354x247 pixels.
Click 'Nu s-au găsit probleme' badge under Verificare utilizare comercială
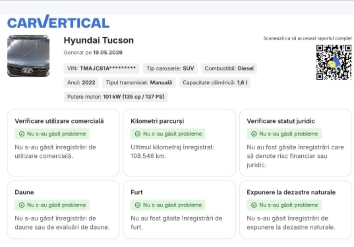(x=52, y=134)
